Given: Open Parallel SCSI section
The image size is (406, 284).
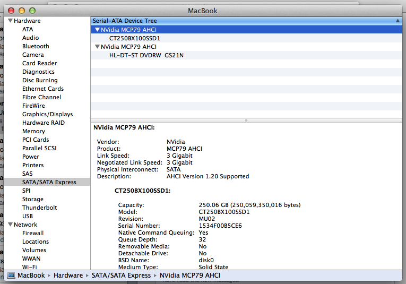Looking at the screenshot, I should coord(39,148).
